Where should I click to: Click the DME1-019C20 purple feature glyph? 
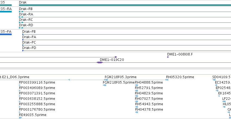(100, 62)
